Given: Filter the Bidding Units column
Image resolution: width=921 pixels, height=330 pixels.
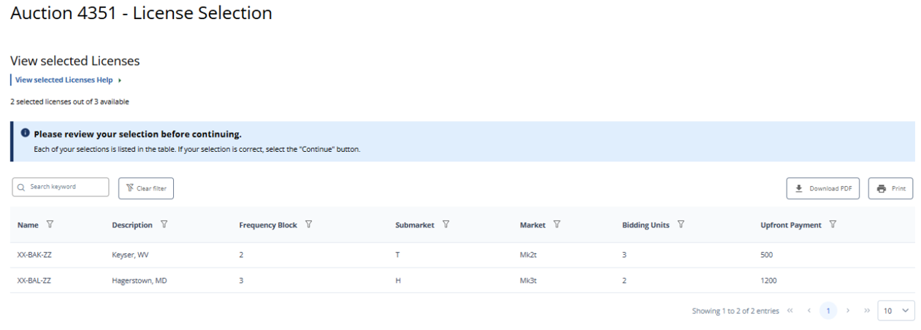Looking at the screenshot, I should (x=681, y=225).
